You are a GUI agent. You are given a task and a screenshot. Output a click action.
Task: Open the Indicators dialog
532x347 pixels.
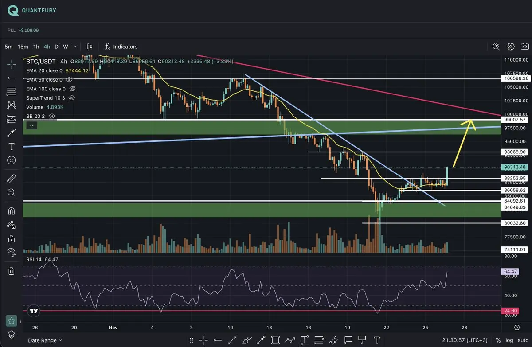[121, 47]
